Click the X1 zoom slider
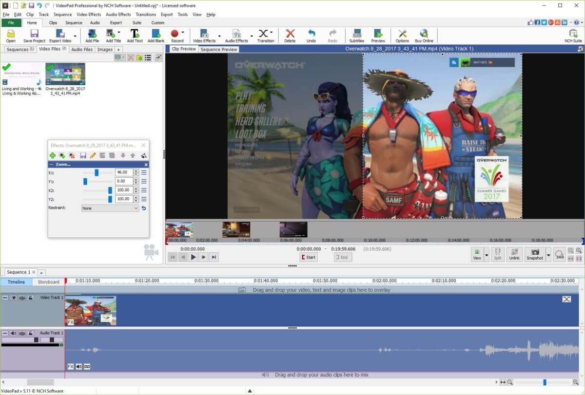 point(97,172)
